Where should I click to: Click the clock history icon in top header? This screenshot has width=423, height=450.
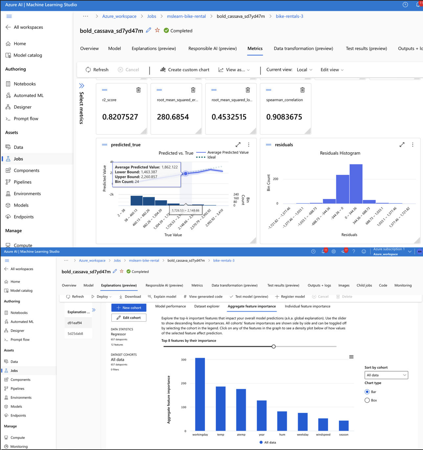pyautogui.click(x=405, y=5)
